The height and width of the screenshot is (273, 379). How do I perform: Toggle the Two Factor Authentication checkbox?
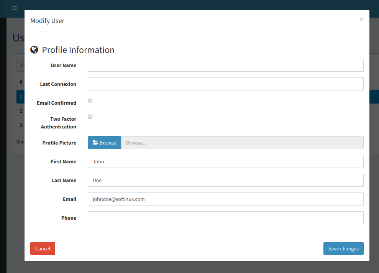tap(90, 117)
